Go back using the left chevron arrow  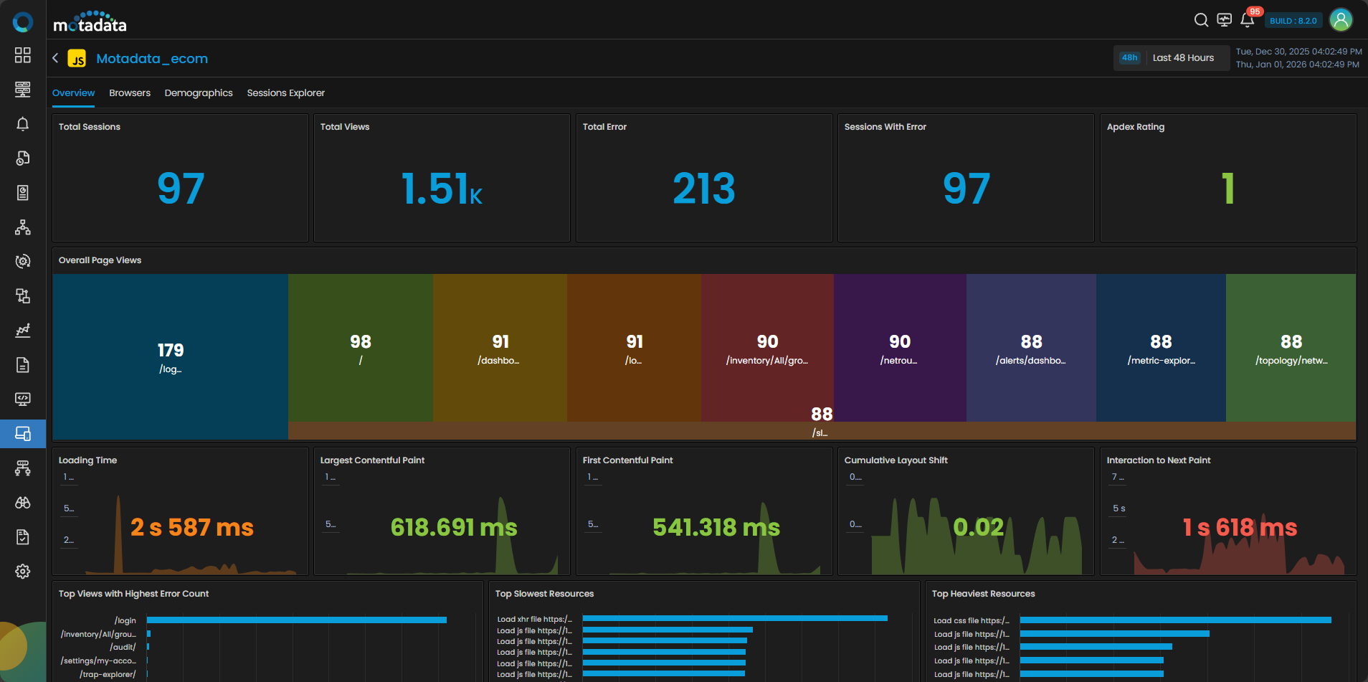tap(55, 58)
